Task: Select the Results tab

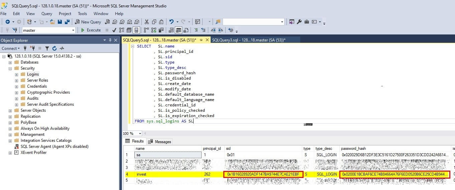Action: point(134,141)
